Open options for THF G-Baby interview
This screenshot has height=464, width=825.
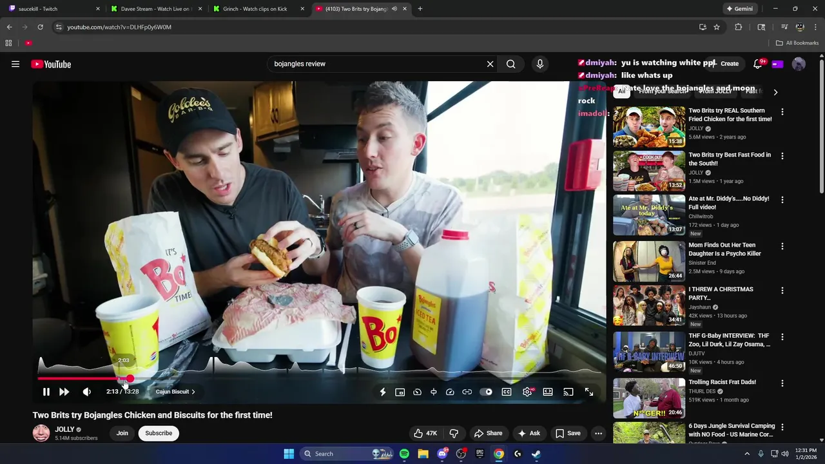[782, 337]
